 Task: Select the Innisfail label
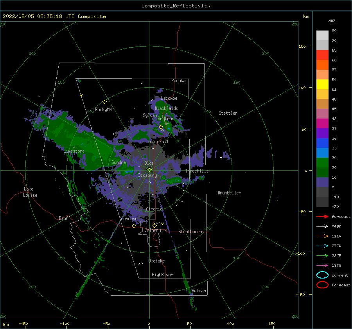158,142
